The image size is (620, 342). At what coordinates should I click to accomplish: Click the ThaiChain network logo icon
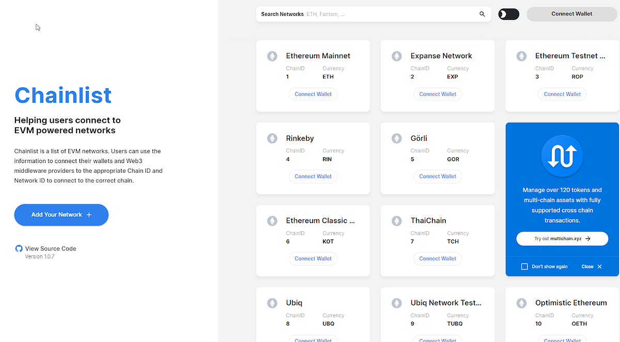396,220
